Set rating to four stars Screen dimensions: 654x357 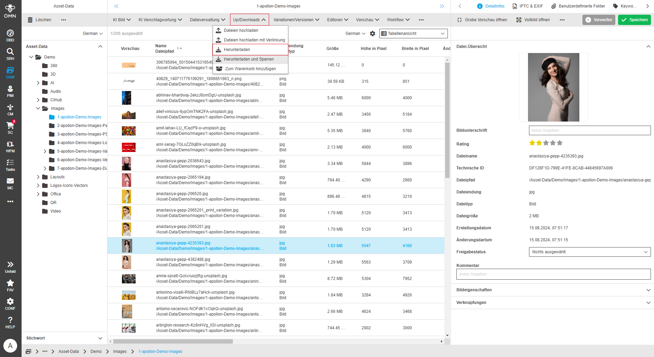[x=553, y=143]
